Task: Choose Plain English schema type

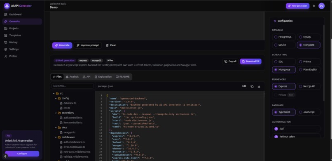Action: [309, 70]
